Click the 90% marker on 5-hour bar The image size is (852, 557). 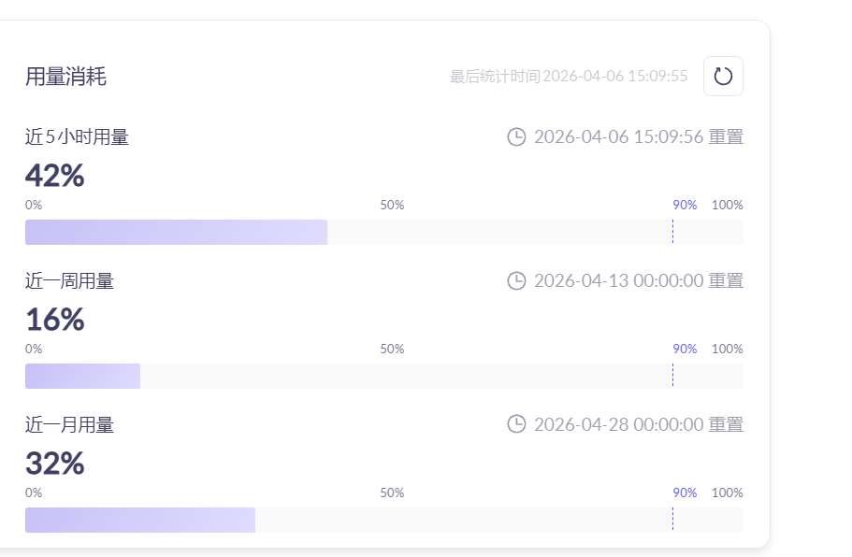pyautogui.click(x=685, y=205)
